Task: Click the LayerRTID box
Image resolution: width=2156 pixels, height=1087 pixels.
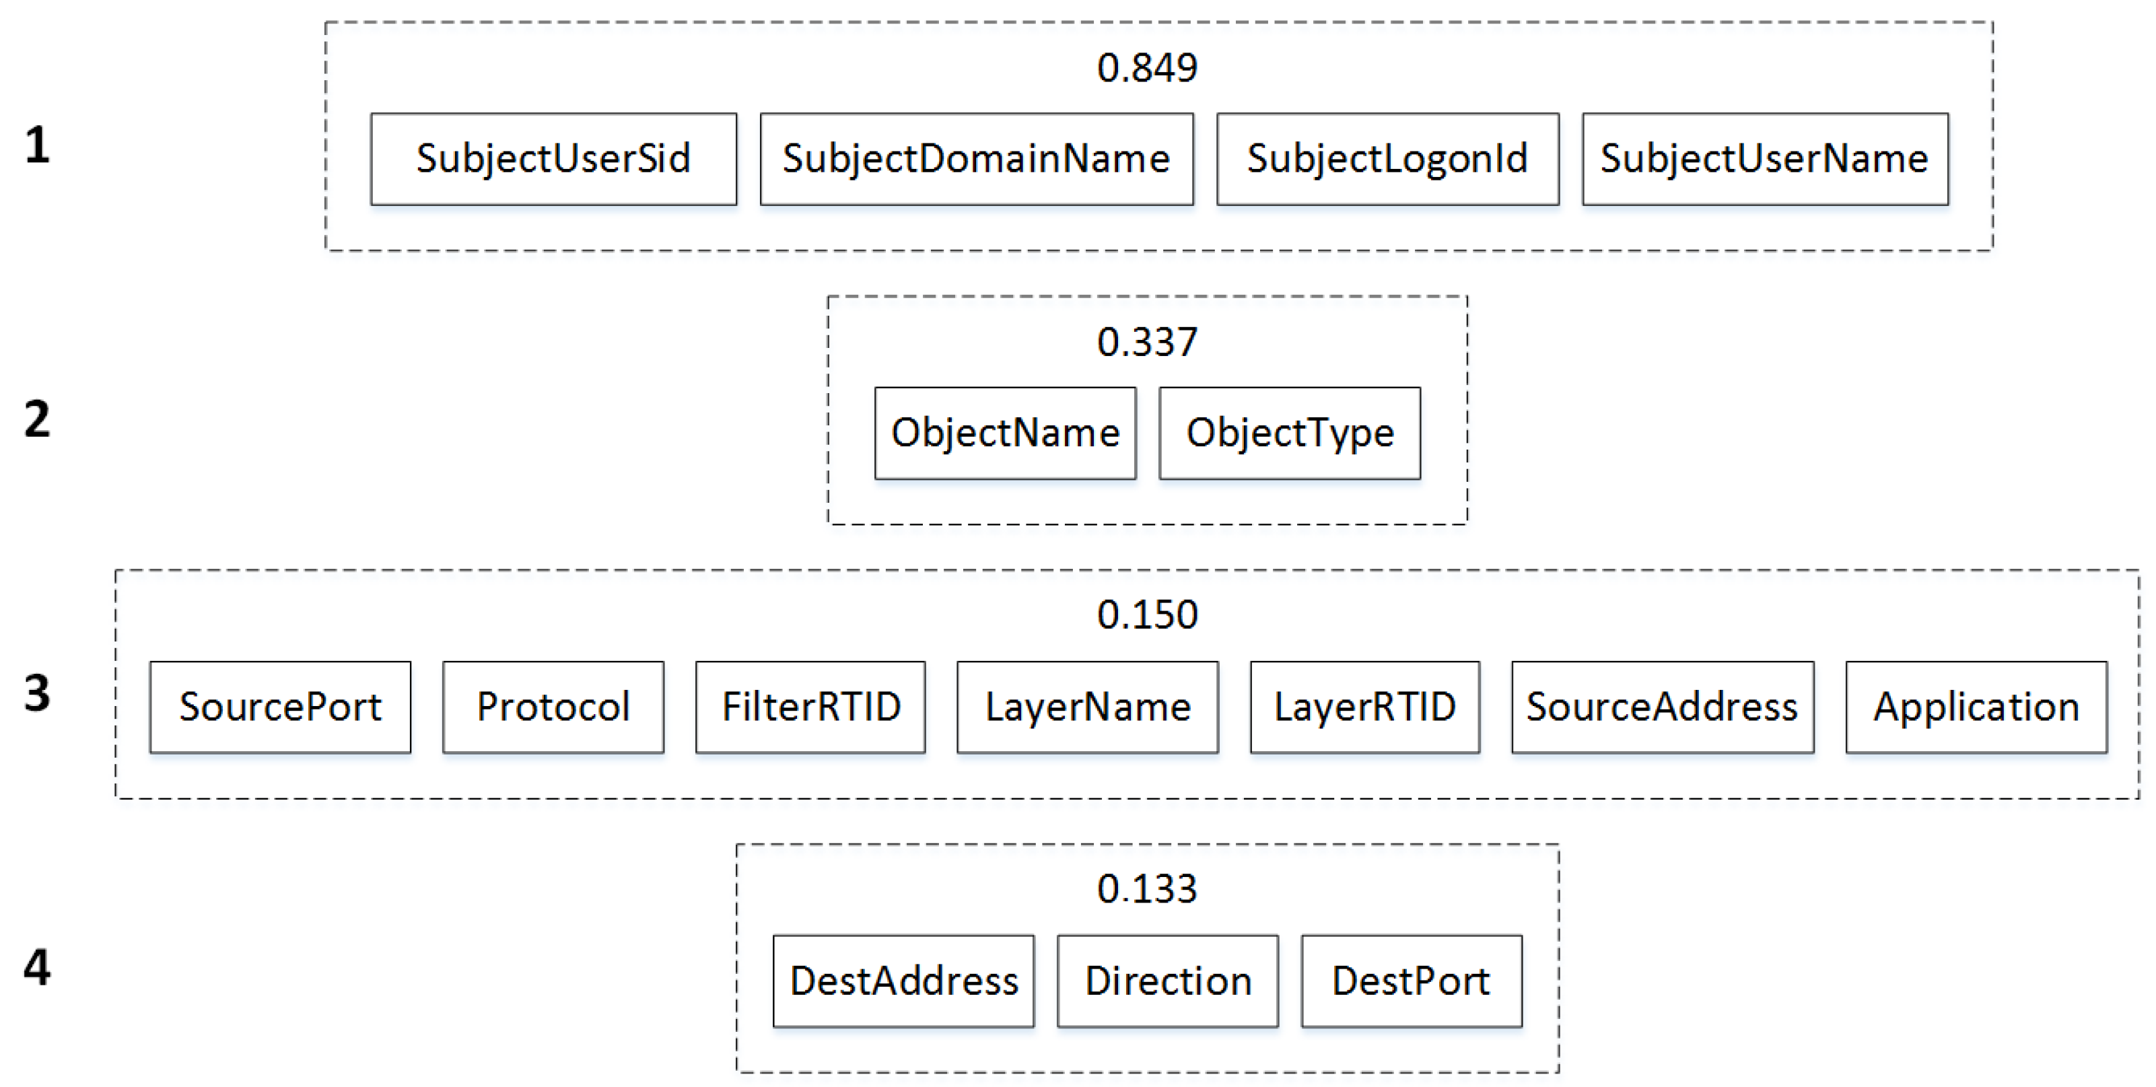Action: point(1364,707)
